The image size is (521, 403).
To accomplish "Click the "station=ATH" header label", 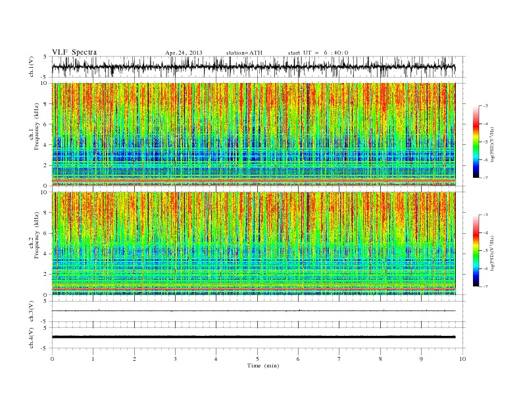I will [244, 53].
